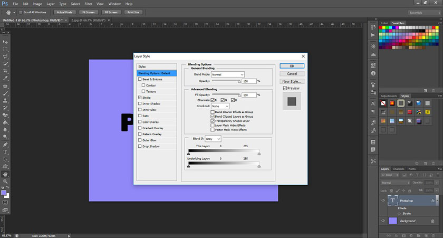Select the Hand tool in the toolbox
The image size is (443, 238).
click(x=5, y=174)
